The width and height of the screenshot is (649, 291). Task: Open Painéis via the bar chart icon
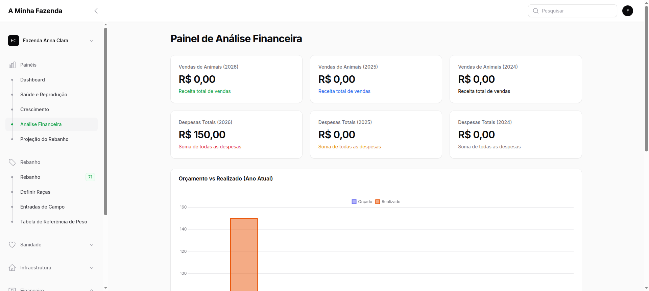pyautogui.click(x=12, y=65)
